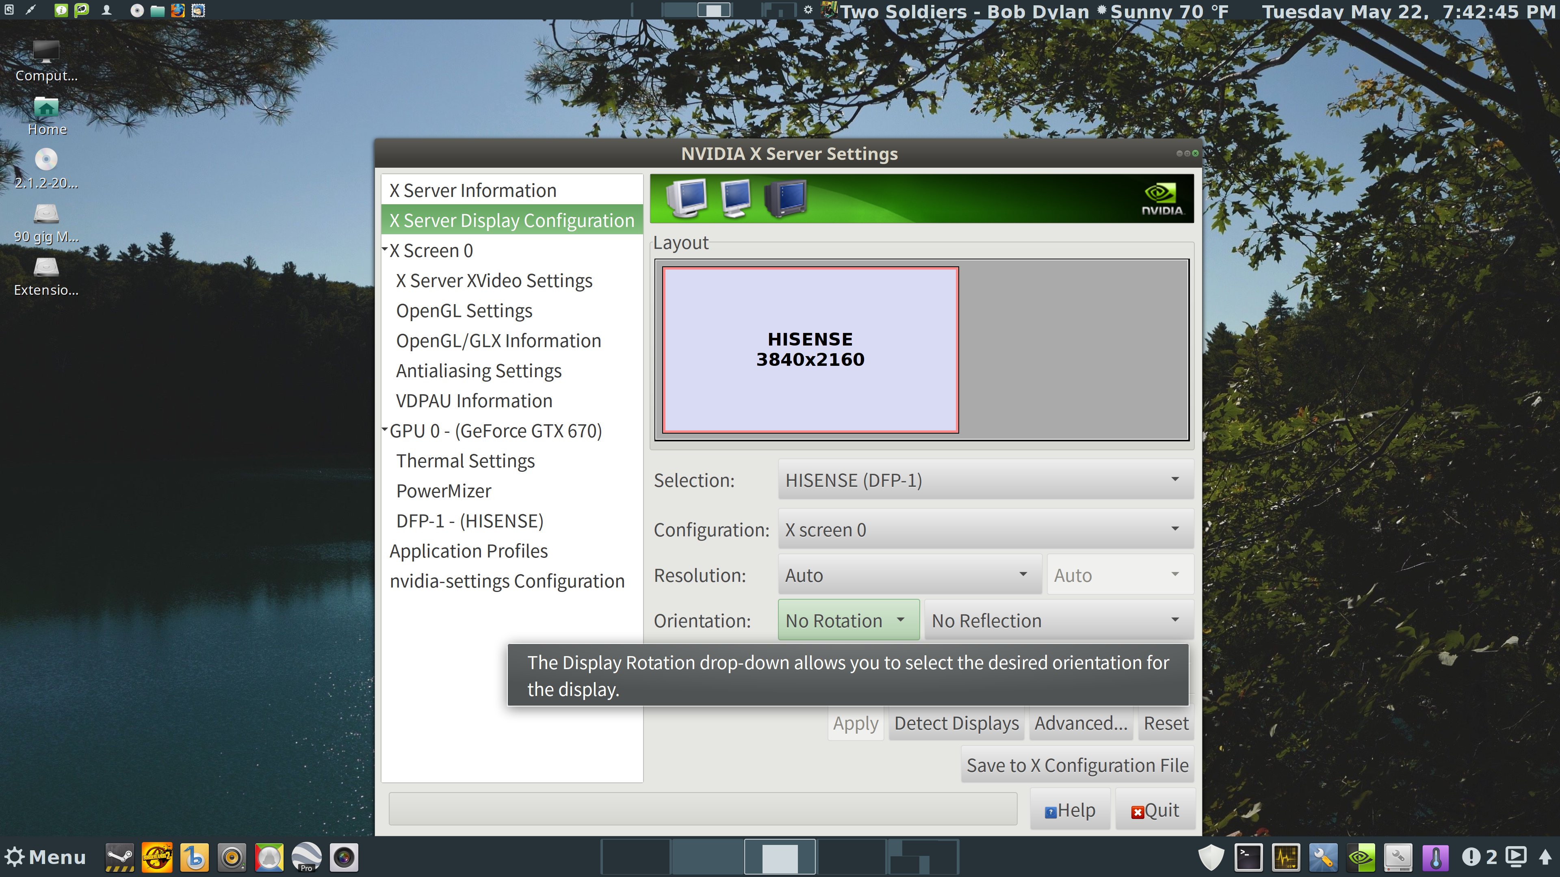Open the Home folder desktop icon
The image size is (1560, 877).
point(47,116)
